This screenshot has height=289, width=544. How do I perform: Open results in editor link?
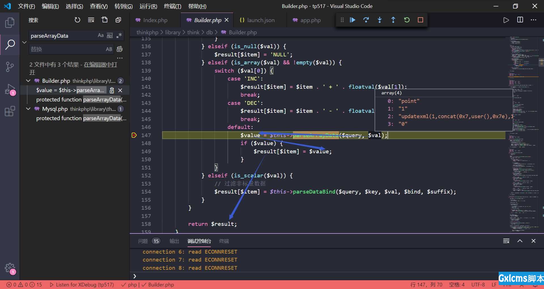tap(100, 65)
